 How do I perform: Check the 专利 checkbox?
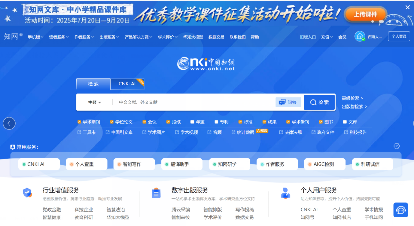[x=216, y=122]
